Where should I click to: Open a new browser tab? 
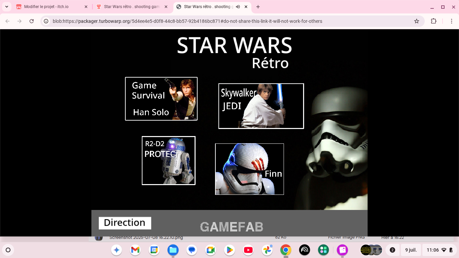258,7
